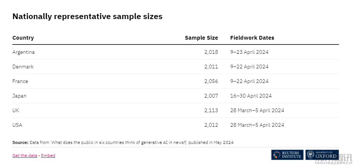Select the Japan row label
Image resolution: width=354 pixels, height=166 pixels.
pos(19,96)
